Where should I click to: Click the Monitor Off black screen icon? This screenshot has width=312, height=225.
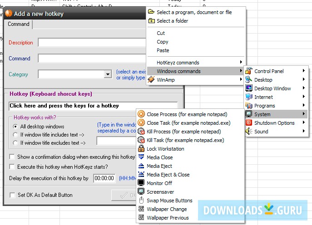coord(141,183)
